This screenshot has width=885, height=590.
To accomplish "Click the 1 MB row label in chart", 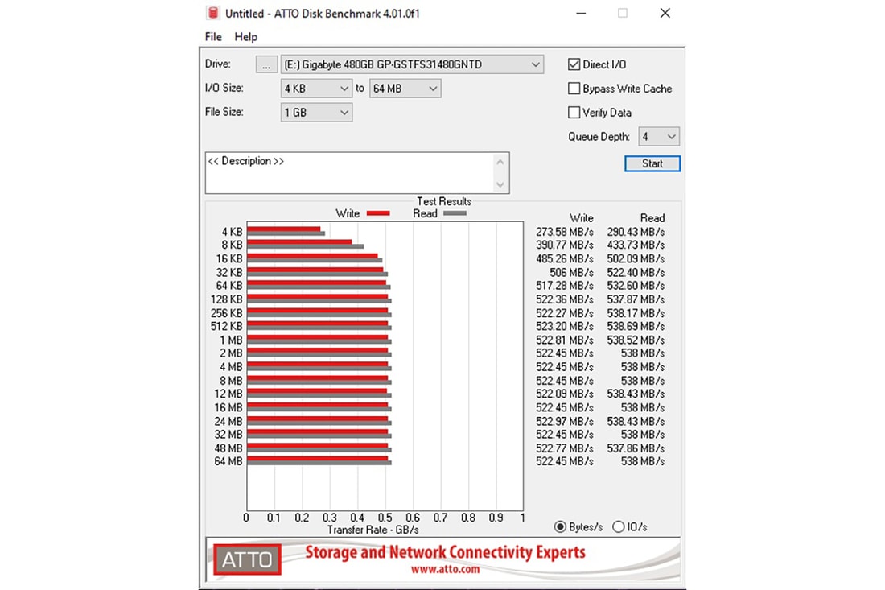I will [x=231, y=340].
